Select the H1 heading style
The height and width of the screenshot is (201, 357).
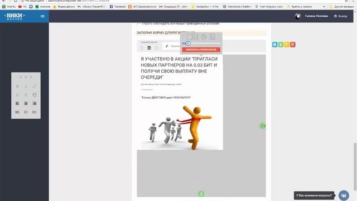(17, 112)
